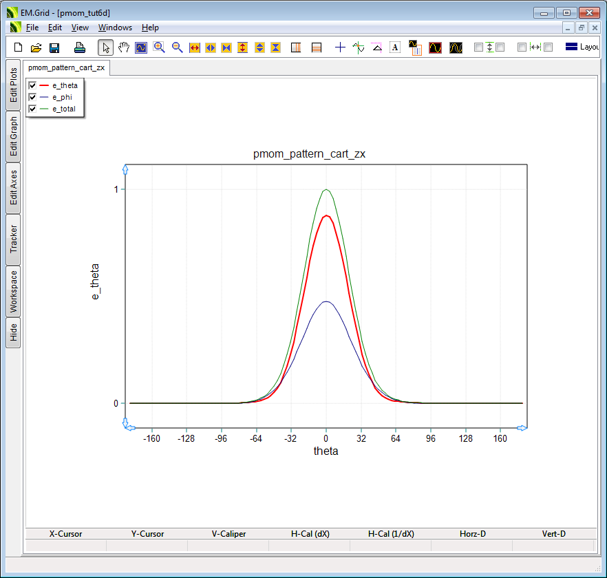Screen dimensions: 607x578
Task: Select the Zoom Out magnifier tool
Action: 177,47
